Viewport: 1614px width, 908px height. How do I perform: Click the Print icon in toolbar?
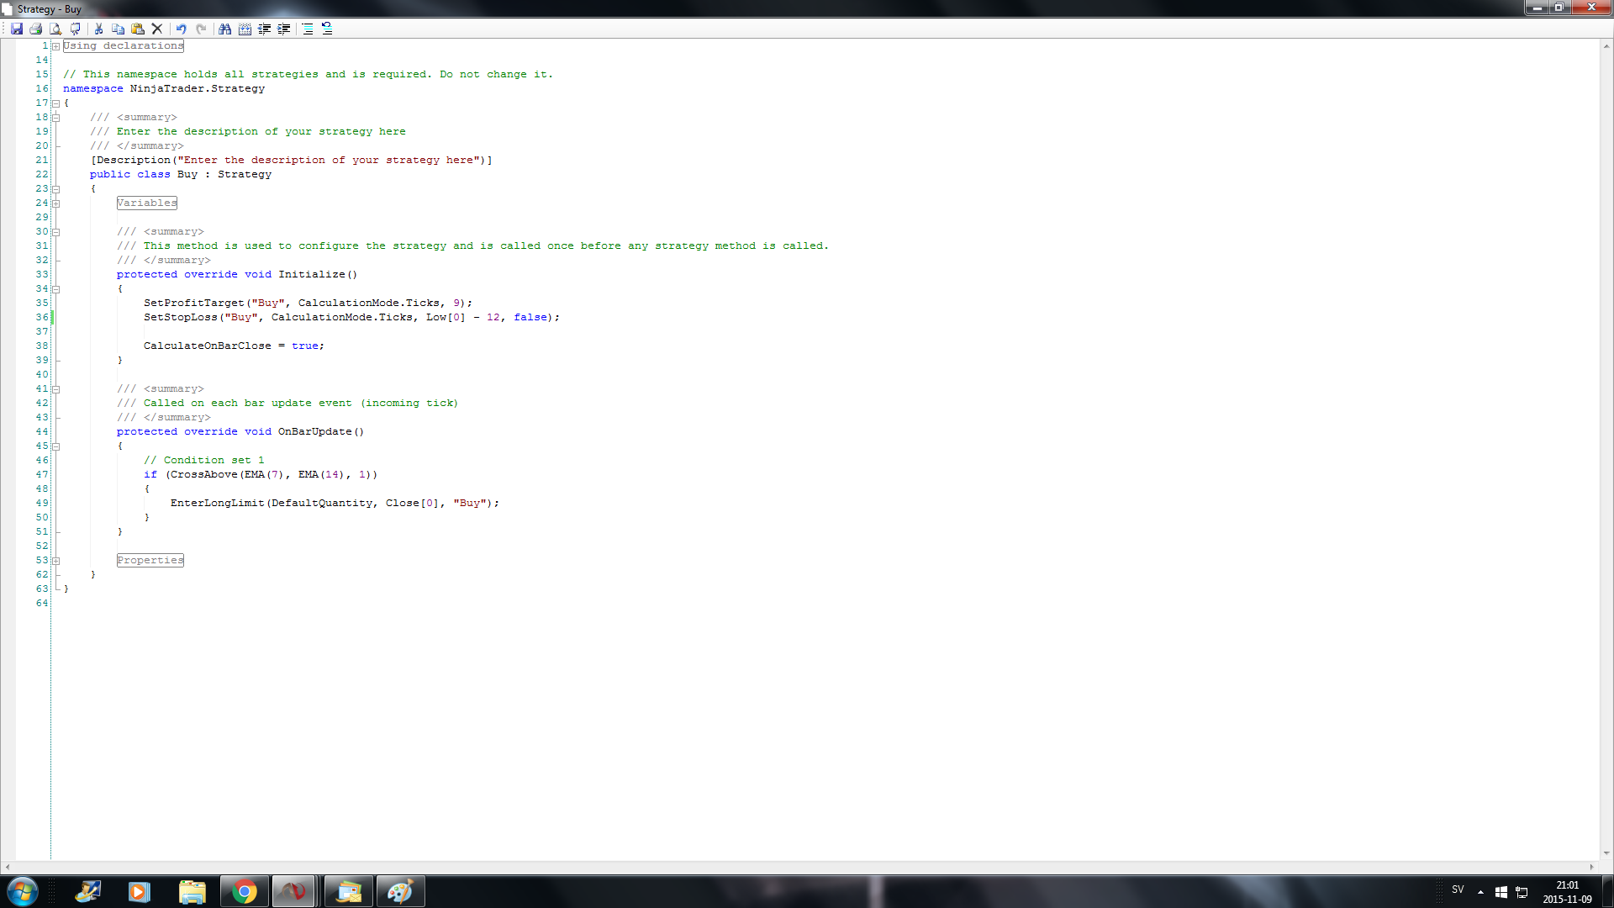pos(36,29)
